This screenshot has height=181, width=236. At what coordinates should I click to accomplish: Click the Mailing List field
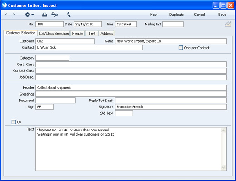(x=173, y=24)
